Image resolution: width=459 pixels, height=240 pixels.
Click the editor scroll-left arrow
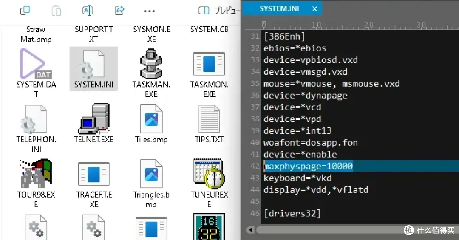(251, 230)
